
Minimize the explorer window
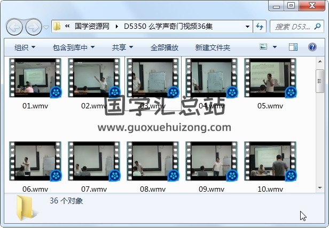(x=276, y=6)
